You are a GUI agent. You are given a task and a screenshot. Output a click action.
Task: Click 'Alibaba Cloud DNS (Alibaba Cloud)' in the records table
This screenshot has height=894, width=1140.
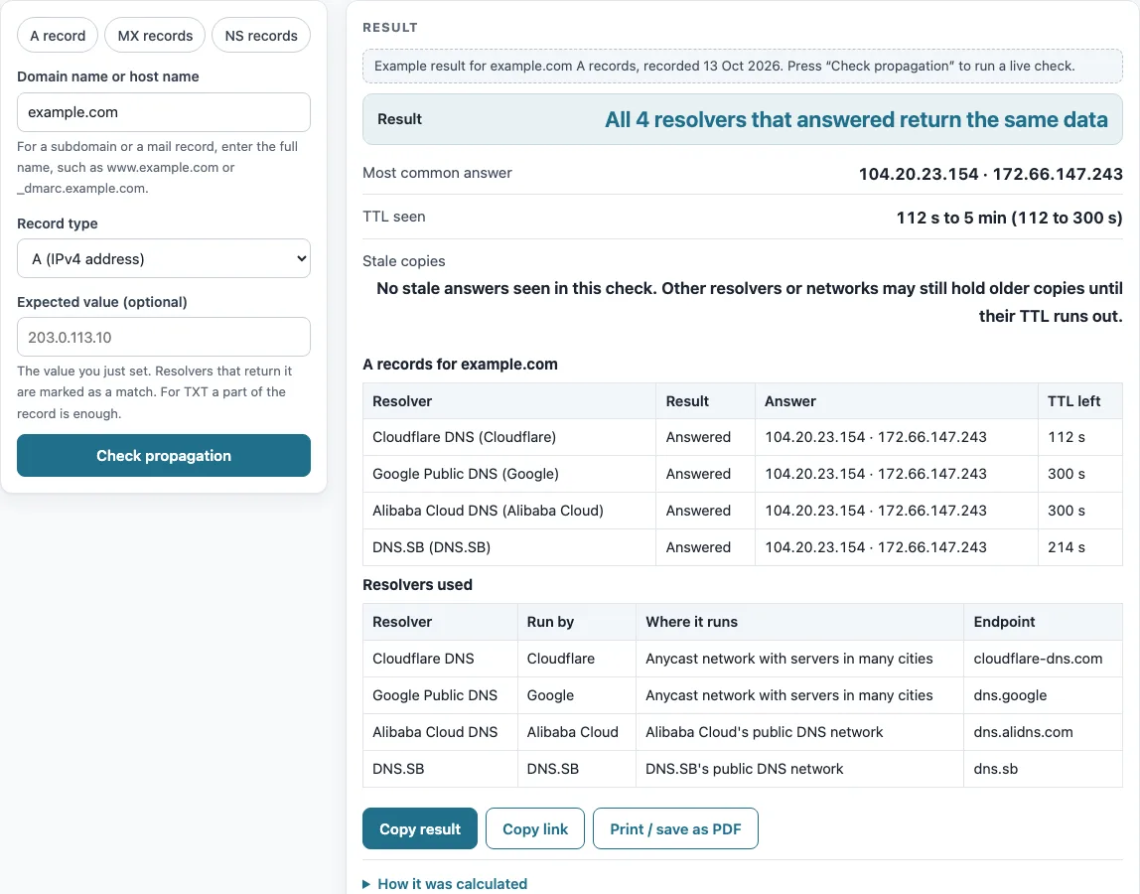488,511
